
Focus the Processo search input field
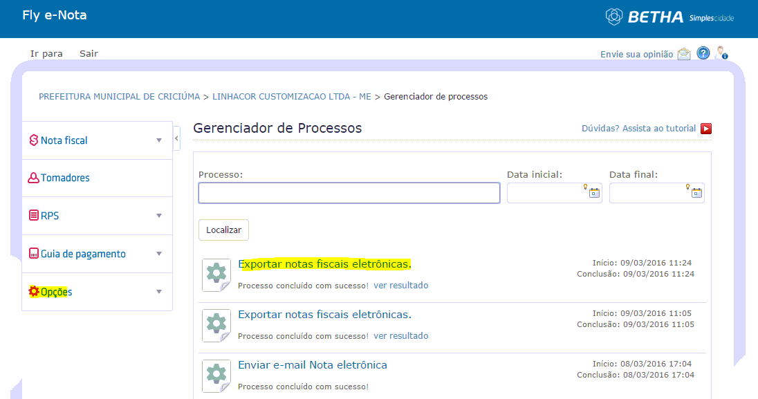pos(349,193)
